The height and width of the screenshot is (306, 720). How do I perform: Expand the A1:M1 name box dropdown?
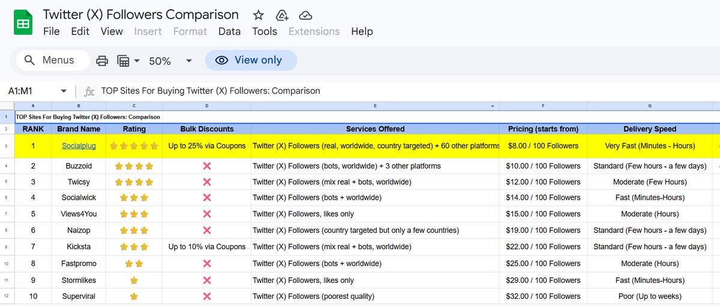[64, 91]
